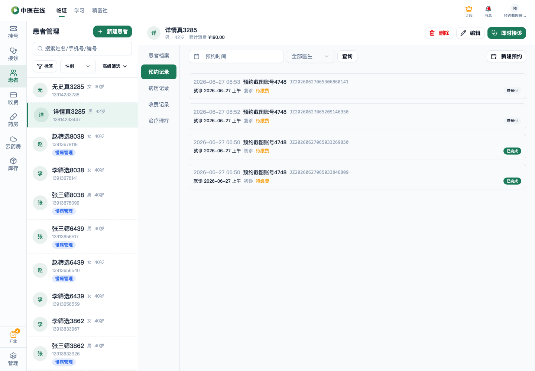The image size is (535, 371).
Task: Expand the 性别 dropdown
Action: [78, 66]
